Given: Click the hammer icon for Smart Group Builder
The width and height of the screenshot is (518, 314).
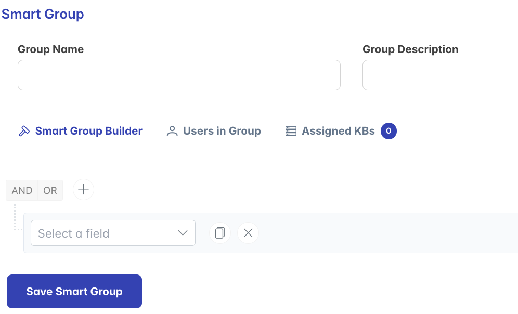Looking at the screenshot, I should [24, 131].
